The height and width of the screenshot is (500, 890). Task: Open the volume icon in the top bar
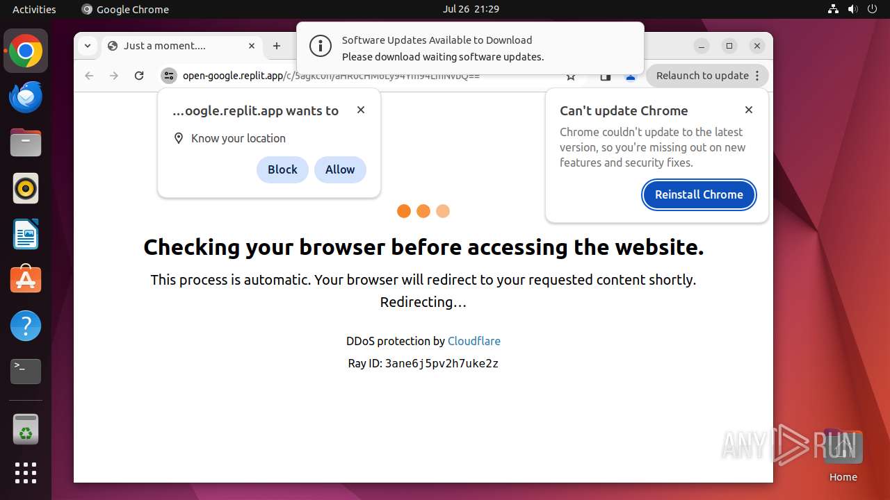852,9
